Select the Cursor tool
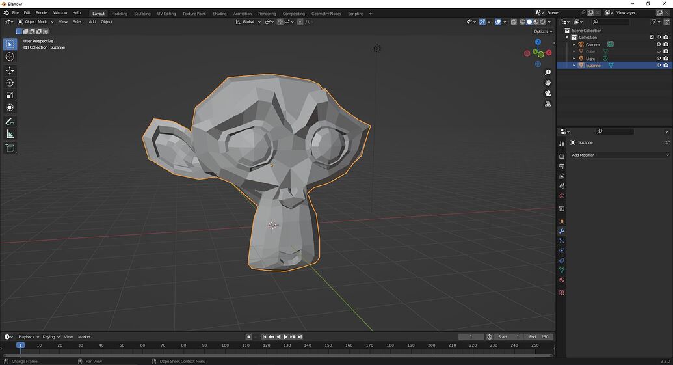This screenshot has height=365, width=673. [x=10, y=57]
